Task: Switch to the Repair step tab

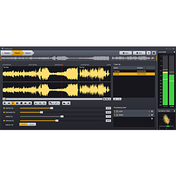Action: click(17, 53)
